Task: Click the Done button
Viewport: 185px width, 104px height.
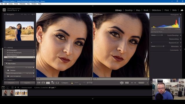Action: (141, 83)
